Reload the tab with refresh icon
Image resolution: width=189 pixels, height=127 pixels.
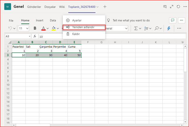point(178,7)
